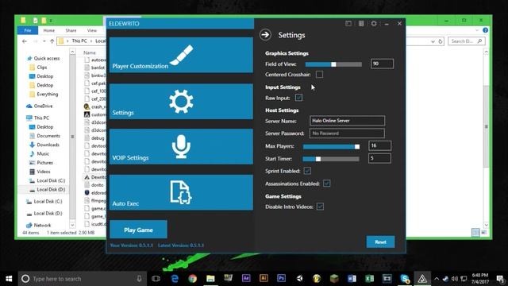Click the Field of View value box
508x286 pixels.
coord(382,64)
